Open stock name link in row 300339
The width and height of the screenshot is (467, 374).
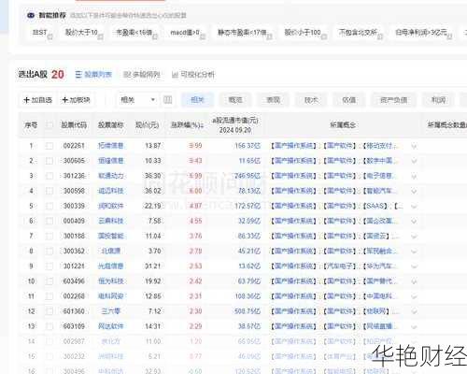[x=111, y=206]
